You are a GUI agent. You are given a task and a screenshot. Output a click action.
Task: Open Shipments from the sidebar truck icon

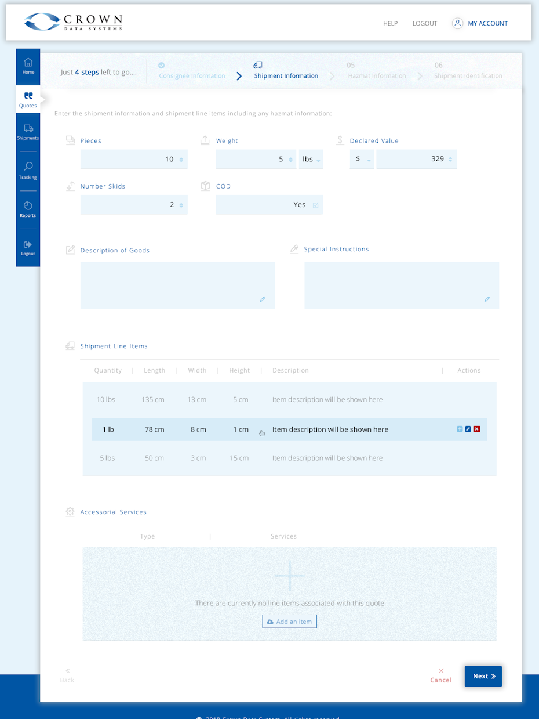tap(28, 128)
